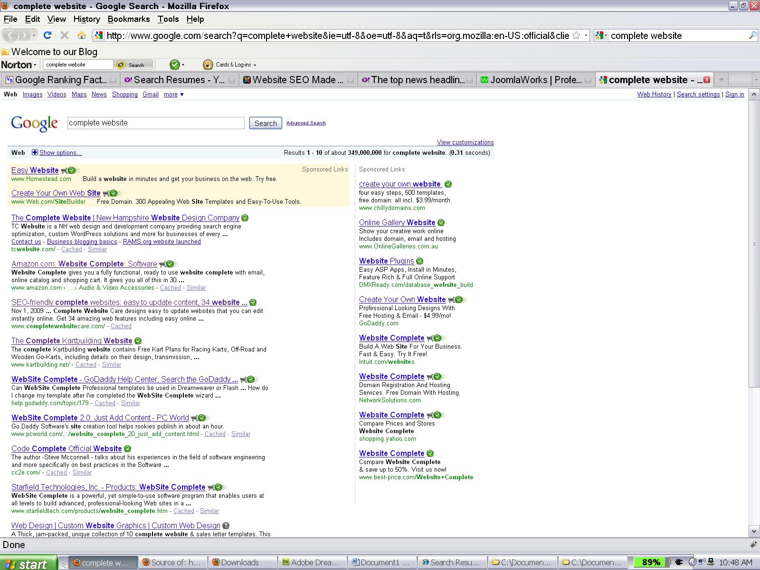Open a new tab with plus button
760x570 pixels.
click(721, 80)
